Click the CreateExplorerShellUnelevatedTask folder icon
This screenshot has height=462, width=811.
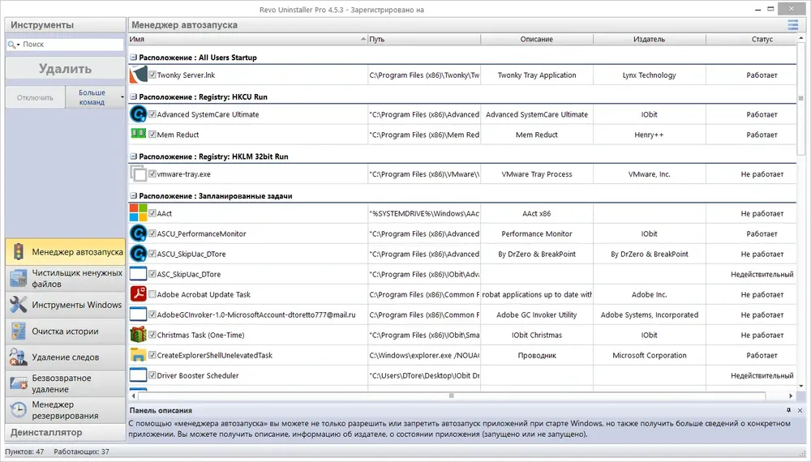pos(138,355)
